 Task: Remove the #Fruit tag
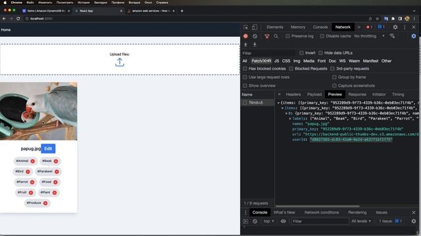coord(31,193)
